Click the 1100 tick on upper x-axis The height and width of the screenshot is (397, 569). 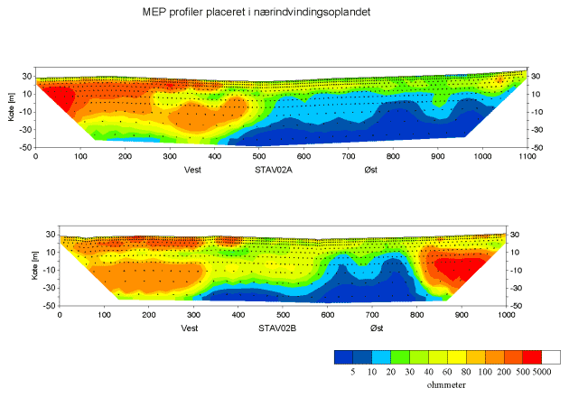coord(526,156)
